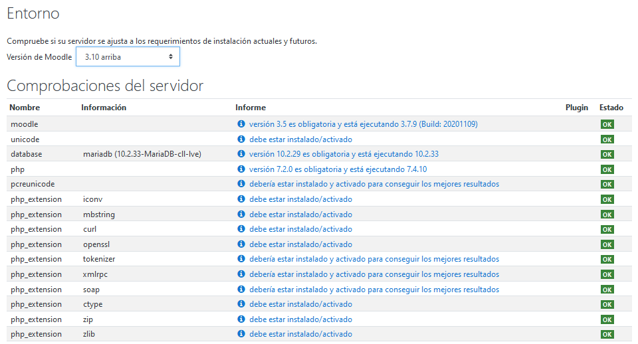Click the info icon in the unicode row
This screenshot has width=638, height=344.
[x=241, y=139]
